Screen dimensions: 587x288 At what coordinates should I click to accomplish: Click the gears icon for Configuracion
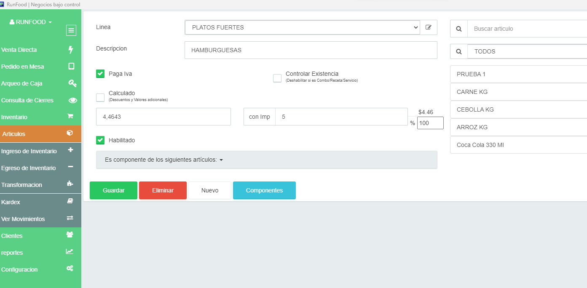click(70, 268)
